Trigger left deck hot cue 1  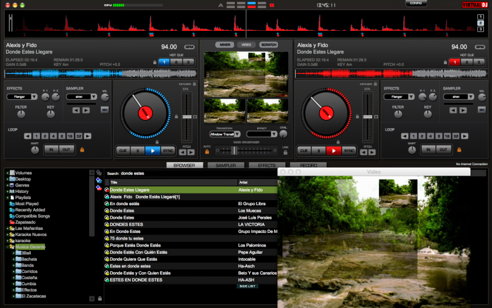pyautogui.click(x=164, y=62)
